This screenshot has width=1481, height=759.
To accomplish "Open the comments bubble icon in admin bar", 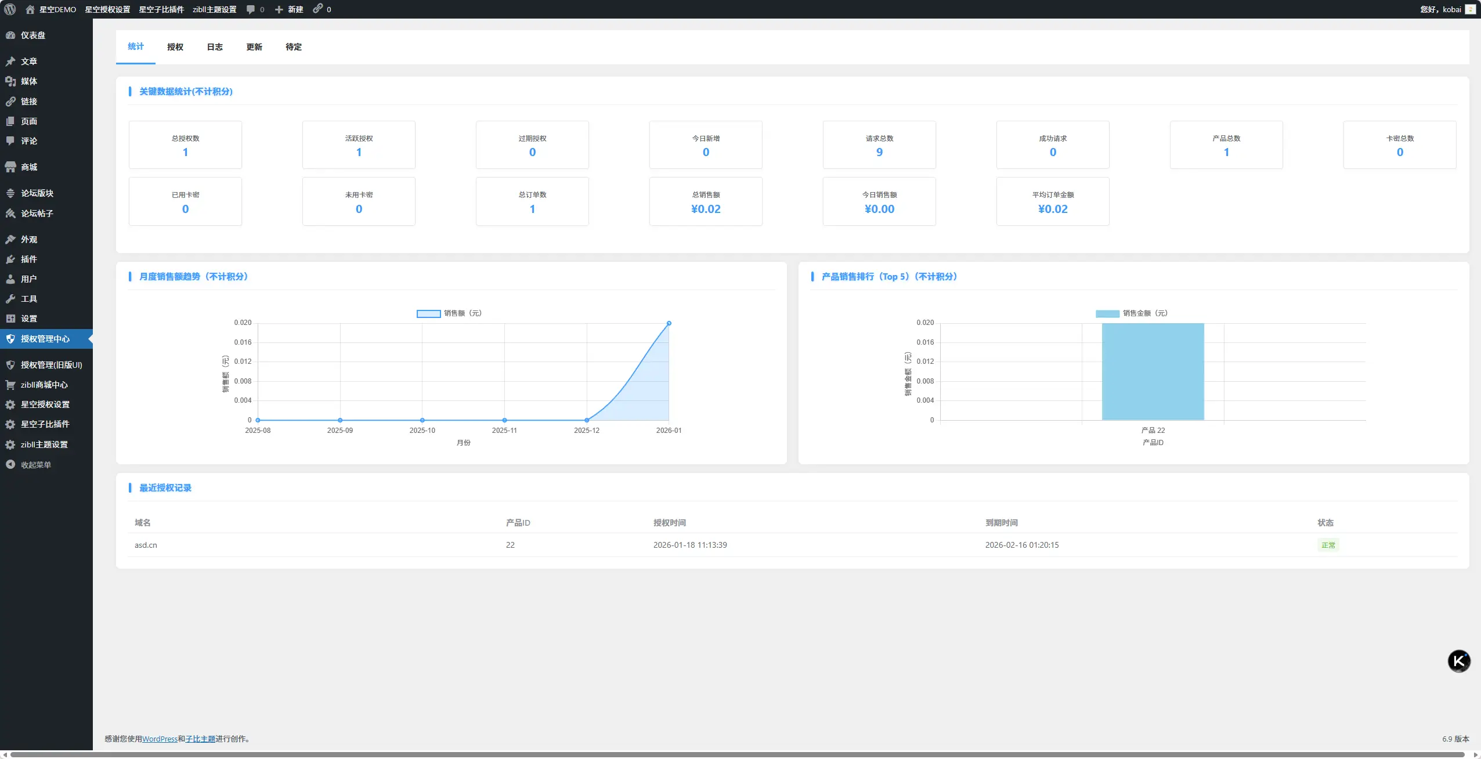I will click(x=251, y=9).
